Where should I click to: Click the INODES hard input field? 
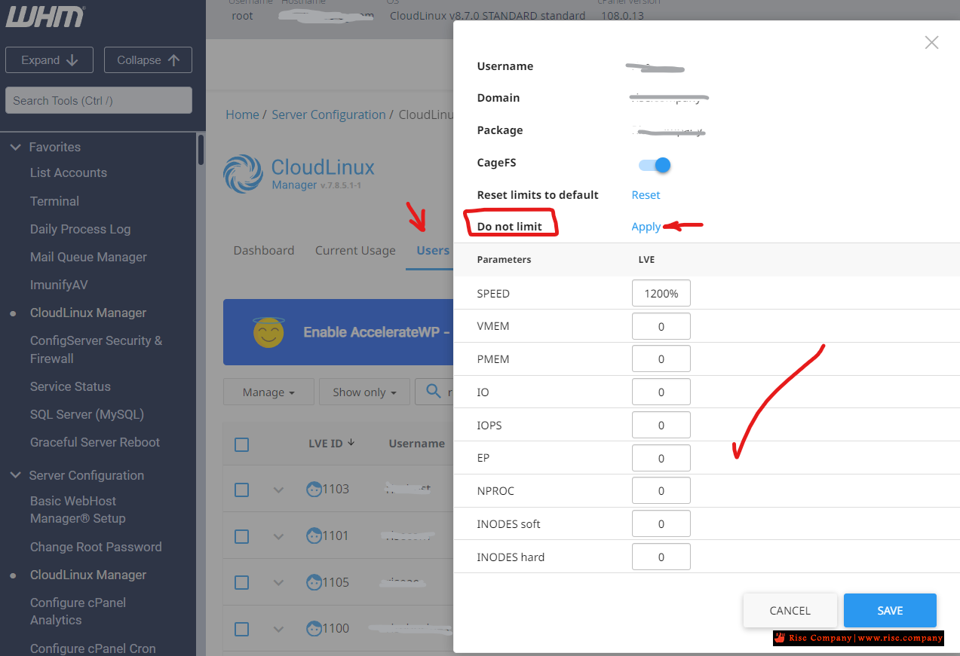coord(661,557)
